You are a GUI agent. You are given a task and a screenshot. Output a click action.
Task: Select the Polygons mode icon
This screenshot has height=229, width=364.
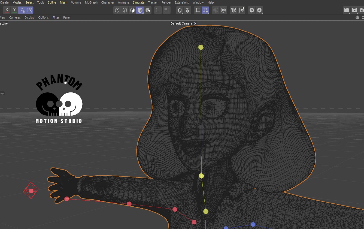132,10
